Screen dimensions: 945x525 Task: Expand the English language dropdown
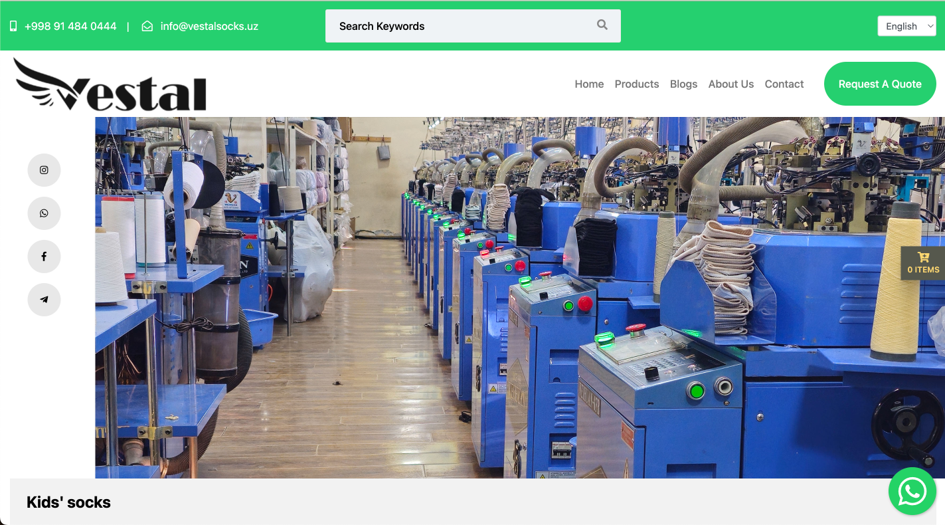pyautogui.click(x=906, y=27)
